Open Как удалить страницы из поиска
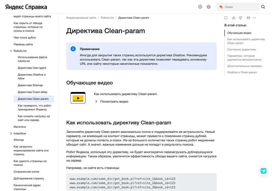Screen dimensions: 272x191 click(x=30, y=163)
